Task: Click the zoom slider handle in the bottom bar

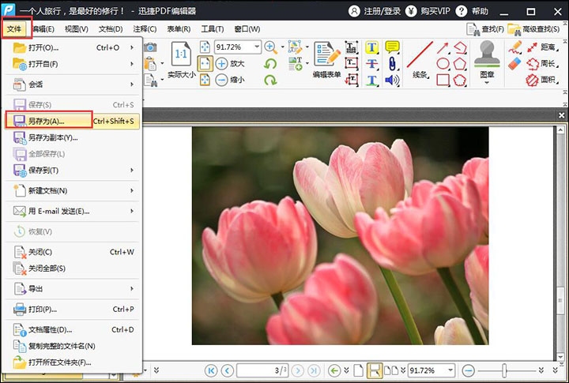Action: click(x=504, y=370)
